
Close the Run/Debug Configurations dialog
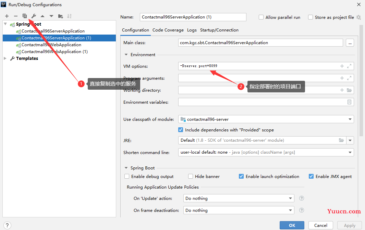click(x=359, y=5)
